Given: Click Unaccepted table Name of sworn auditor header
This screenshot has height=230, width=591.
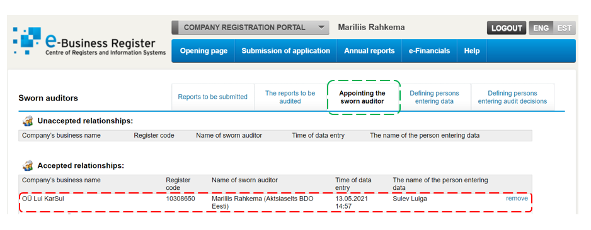Looking at the screenshot, I should coord(229,135).
